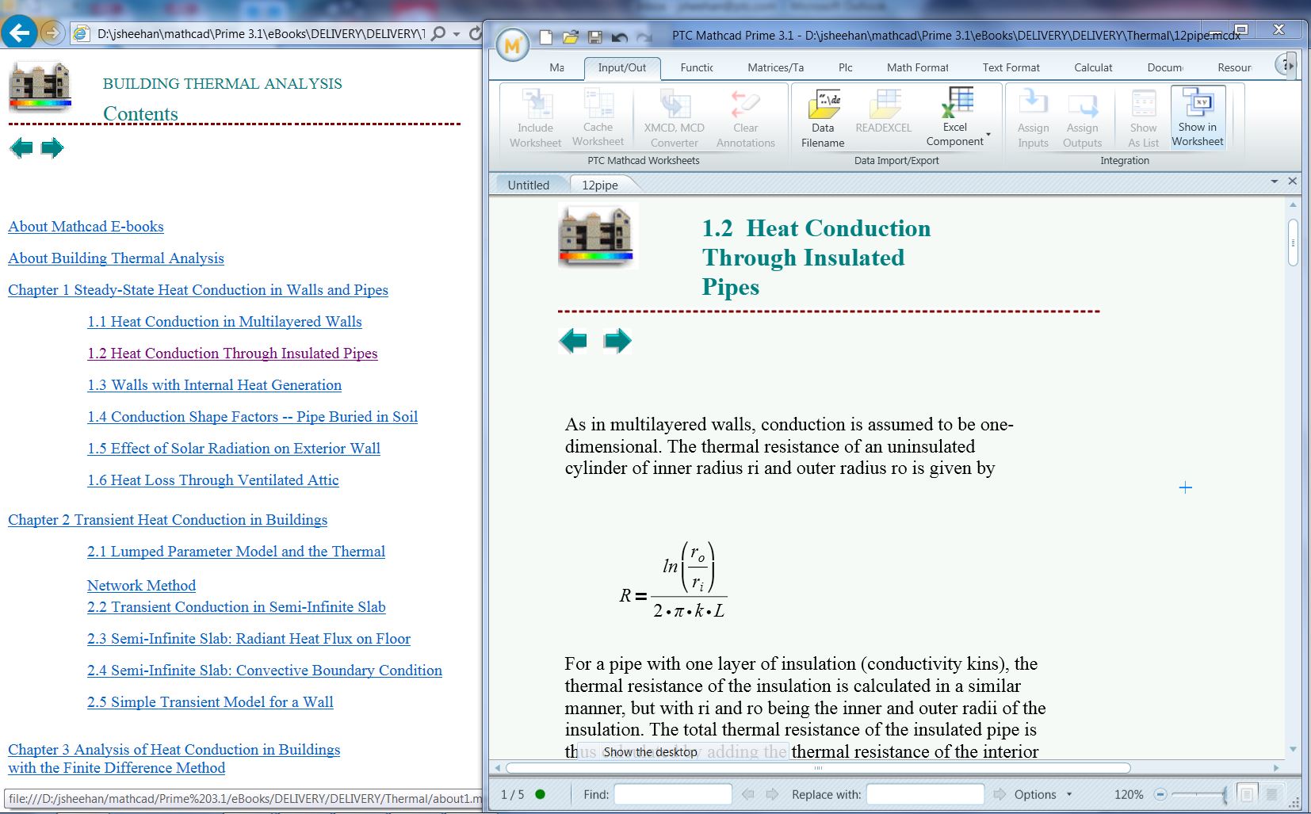Switch to page view mode
1311x814 pixels.
[x=1247, y=793]
